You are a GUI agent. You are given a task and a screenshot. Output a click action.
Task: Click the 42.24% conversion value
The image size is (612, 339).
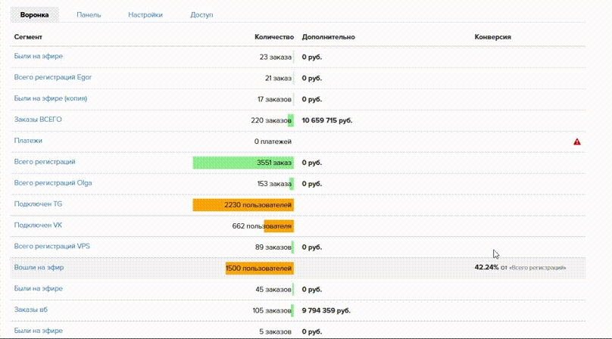(486, 267)
